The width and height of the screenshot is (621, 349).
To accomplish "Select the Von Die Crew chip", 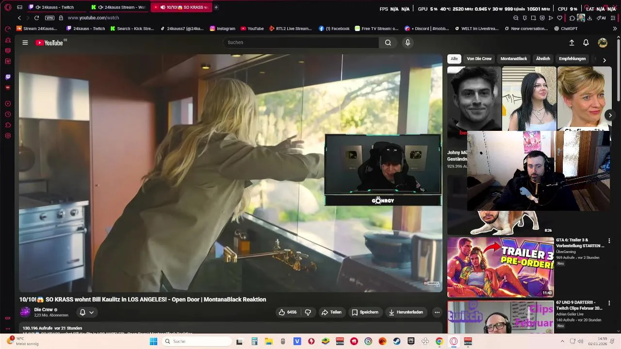I will coord(479,59).
